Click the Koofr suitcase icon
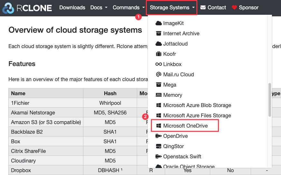The image size is (281, 175). pyautogui.click(x=159, y=54)
